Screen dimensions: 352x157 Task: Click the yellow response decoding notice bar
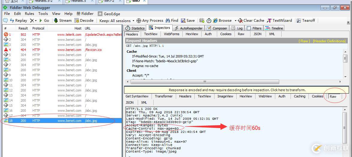[237, 90]
